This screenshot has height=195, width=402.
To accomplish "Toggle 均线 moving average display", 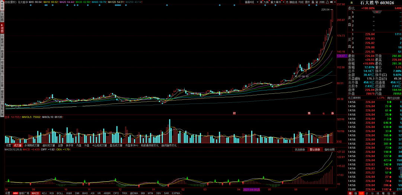I will pos(301,2).
